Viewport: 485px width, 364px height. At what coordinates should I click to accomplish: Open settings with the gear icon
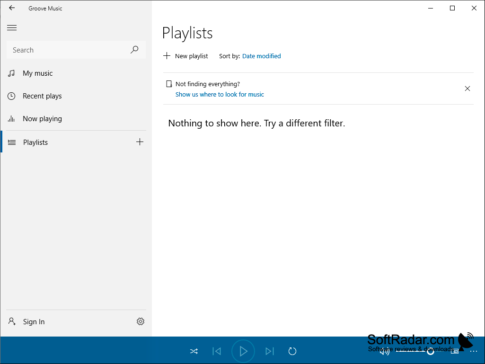141,321
